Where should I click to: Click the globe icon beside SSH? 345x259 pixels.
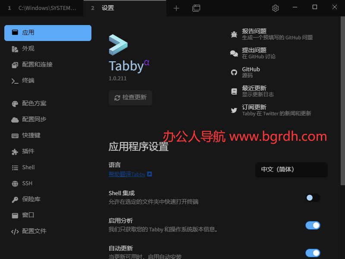point(15,184)
